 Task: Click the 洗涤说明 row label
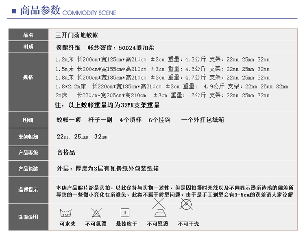click(x=28, y=216)
